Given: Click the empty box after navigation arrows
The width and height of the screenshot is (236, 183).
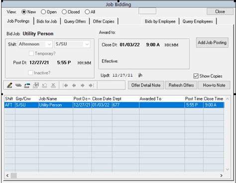Looking at the screenshot, I should (111, 86).
